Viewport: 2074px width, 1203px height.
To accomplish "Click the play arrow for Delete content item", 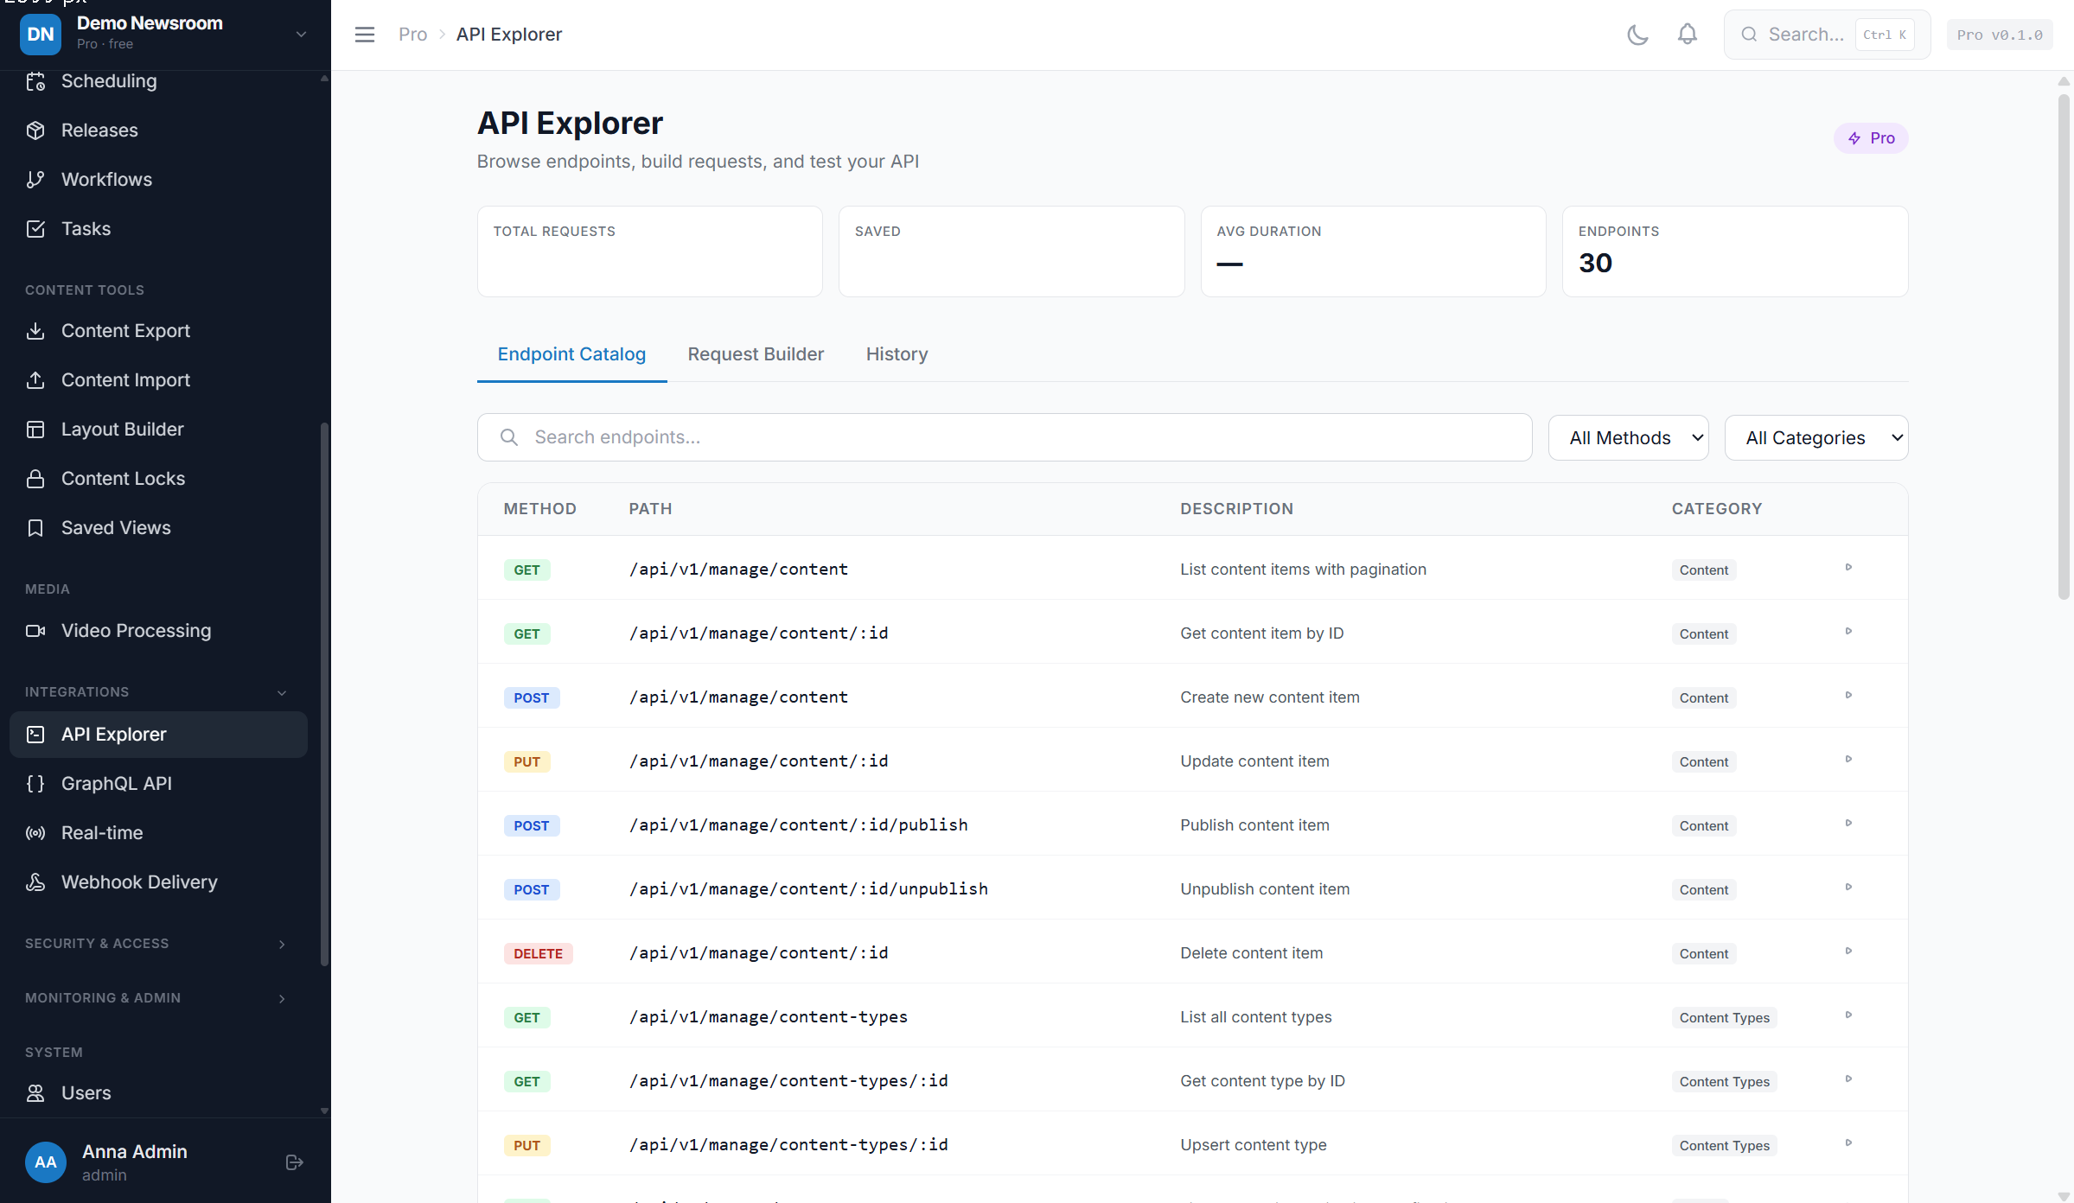I will [1848, 952].
